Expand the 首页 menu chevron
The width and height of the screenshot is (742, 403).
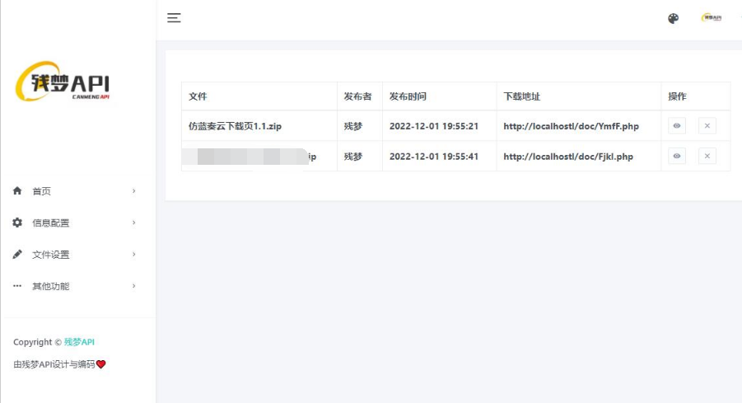pyautogui.click(x=133, y=191)
